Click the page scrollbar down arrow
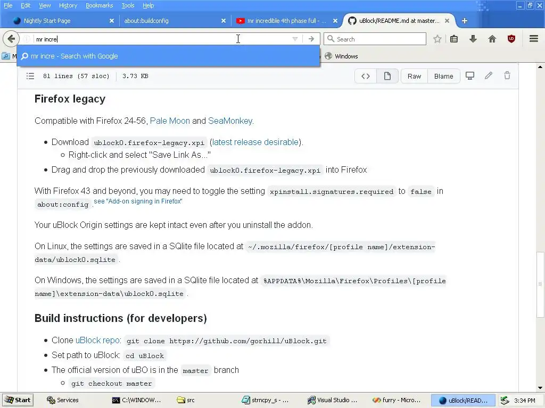Image resolution: width=545 pixels, height=408 pixels. coord(540,388)
